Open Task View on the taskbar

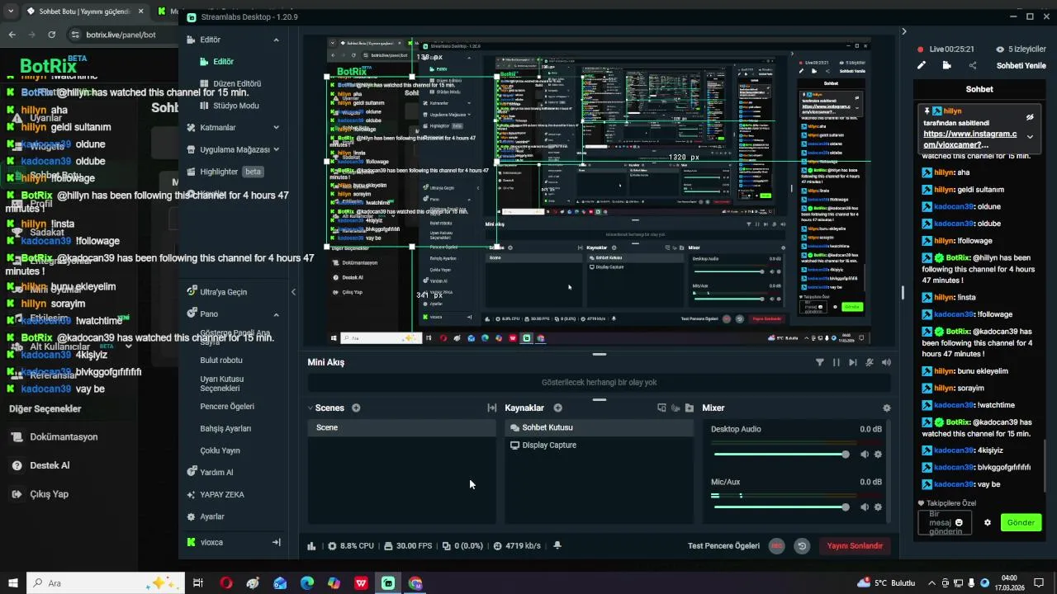click(198, 583)
